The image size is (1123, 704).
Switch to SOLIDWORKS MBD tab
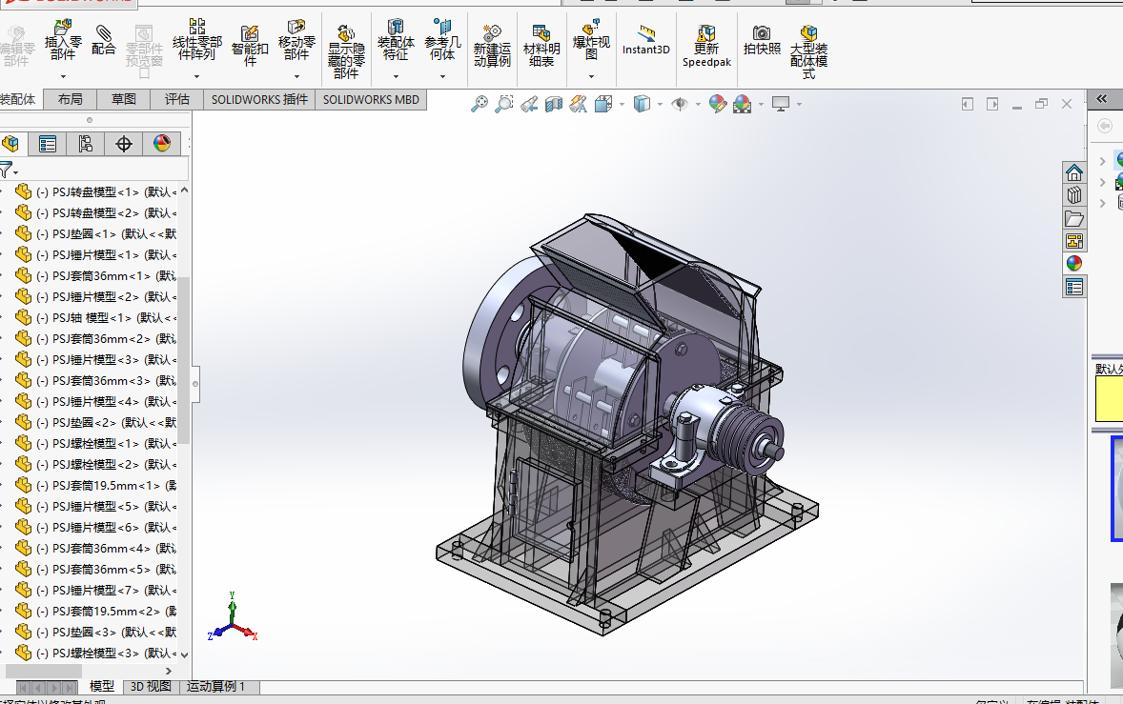[x=371, y=99]
